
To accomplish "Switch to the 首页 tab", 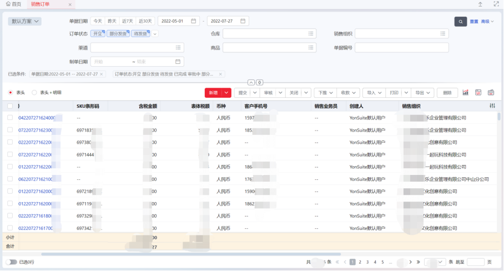I will (13, 4).
